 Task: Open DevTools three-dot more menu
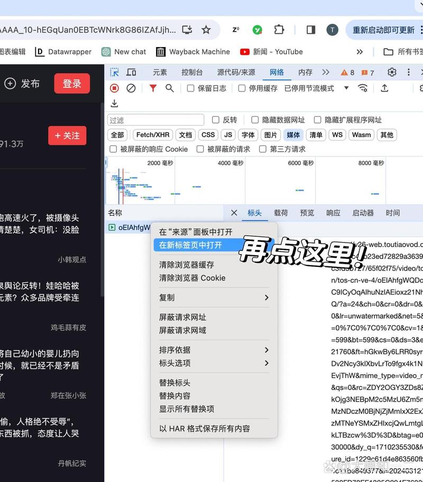[409, 72]
